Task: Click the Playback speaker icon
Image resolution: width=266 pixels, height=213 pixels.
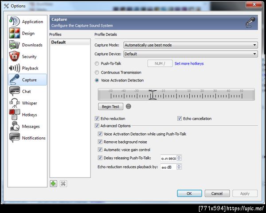Action: tap(15, 68)
